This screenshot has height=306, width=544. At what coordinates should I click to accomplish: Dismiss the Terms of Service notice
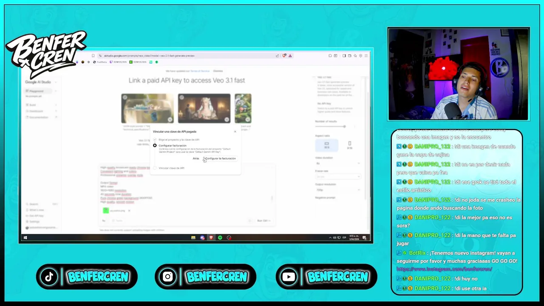point(218,71)
